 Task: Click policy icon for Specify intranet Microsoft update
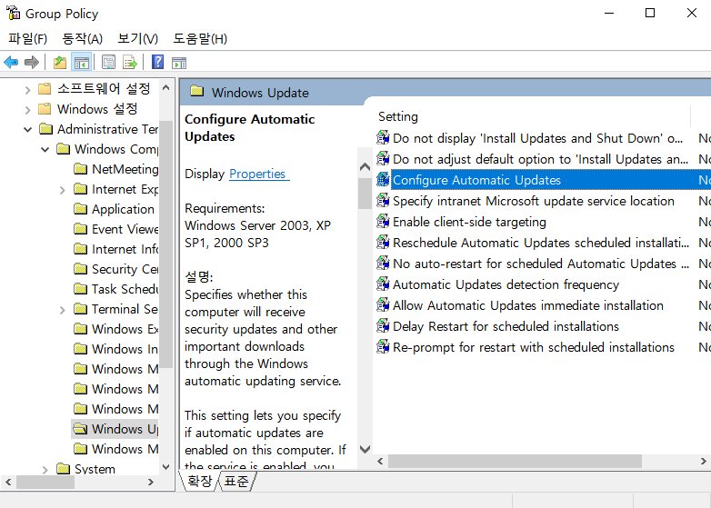383,201
